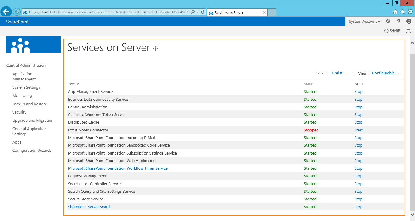Open Application Management in sidebar

[24, 76]
